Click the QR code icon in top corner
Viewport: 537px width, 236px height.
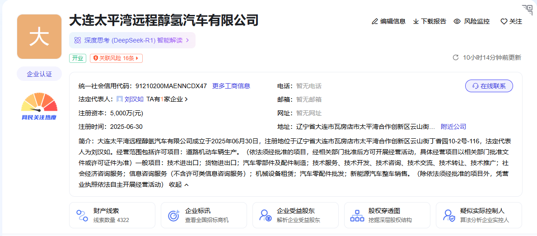(x=527, y=9)
